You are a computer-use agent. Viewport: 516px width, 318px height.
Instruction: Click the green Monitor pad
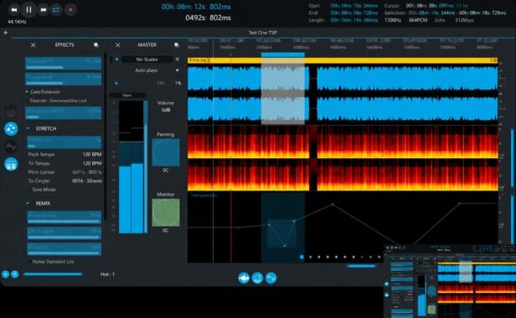[x=166, y=213]
